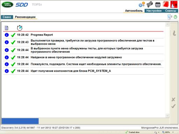Open the TOPIx link
This screenshot has width=179, height=134.
pyautogui.click(x=37, y=5)
